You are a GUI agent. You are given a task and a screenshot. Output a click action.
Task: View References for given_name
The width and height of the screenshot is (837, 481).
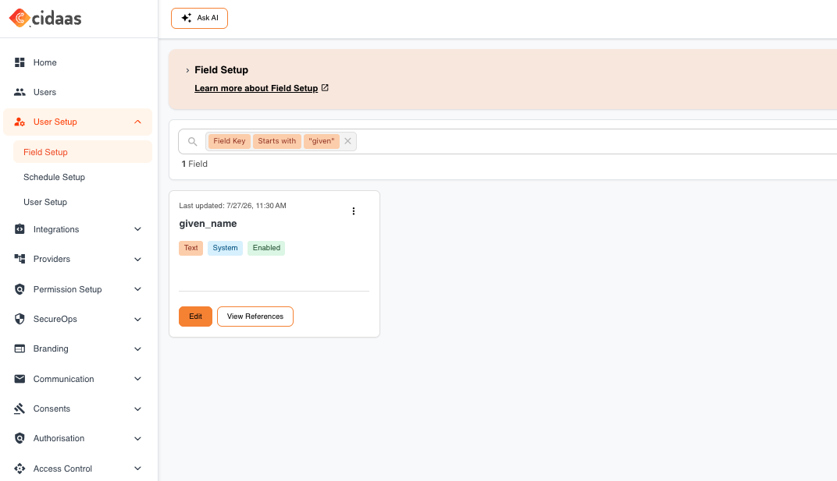click(255, 317)
